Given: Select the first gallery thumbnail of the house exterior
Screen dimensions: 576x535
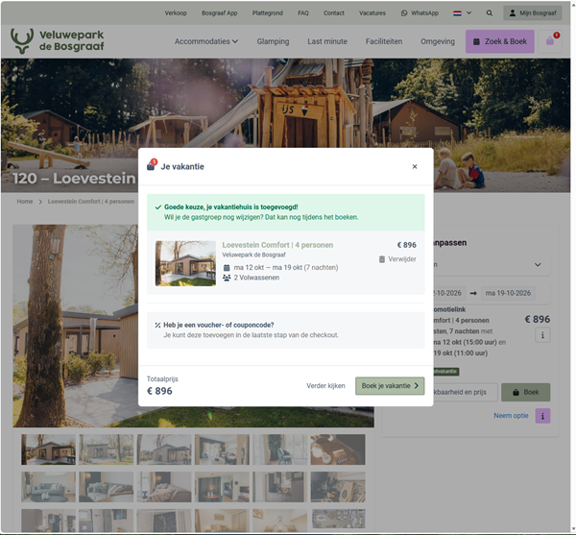Looking at the screenshot, I should coord(49,450).
